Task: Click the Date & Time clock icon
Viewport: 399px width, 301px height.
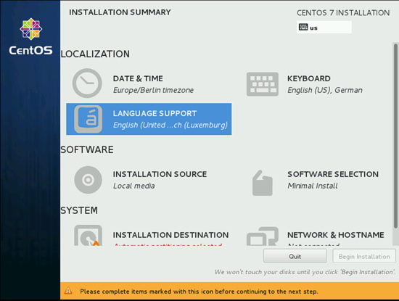Action: point(87,83)
